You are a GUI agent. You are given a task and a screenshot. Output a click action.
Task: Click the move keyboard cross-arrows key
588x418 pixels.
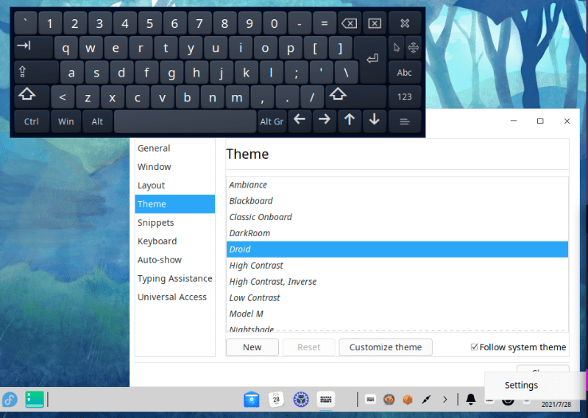[x=414, y=48]
